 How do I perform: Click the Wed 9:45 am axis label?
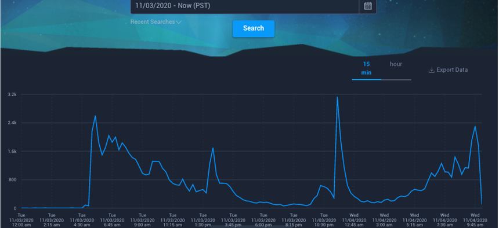click(475, 220)
